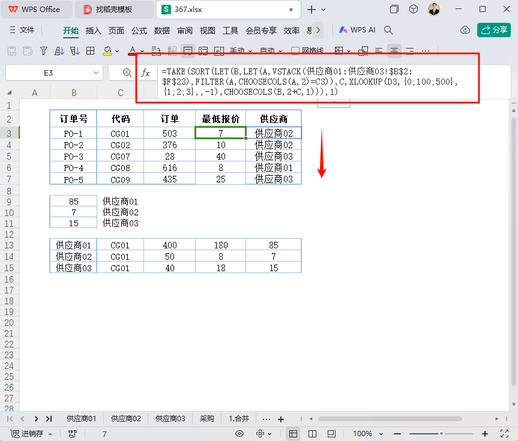Switch to the 插入 ribbon tab

[93, 31]
